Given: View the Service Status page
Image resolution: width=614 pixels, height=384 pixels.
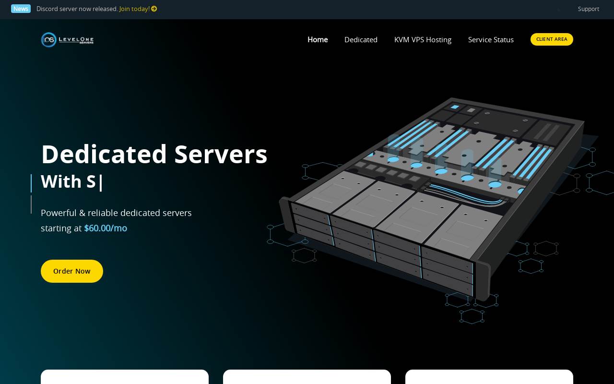Looking at the screenshot, I should click(x=491, y=39).
